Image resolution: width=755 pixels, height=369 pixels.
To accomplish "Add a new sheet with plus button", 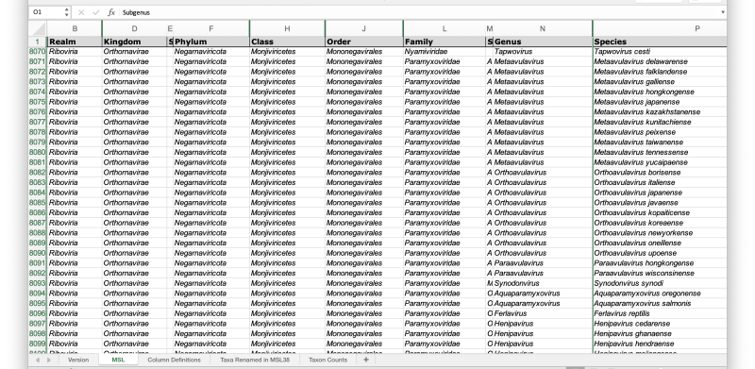I will tap(366, 360).
